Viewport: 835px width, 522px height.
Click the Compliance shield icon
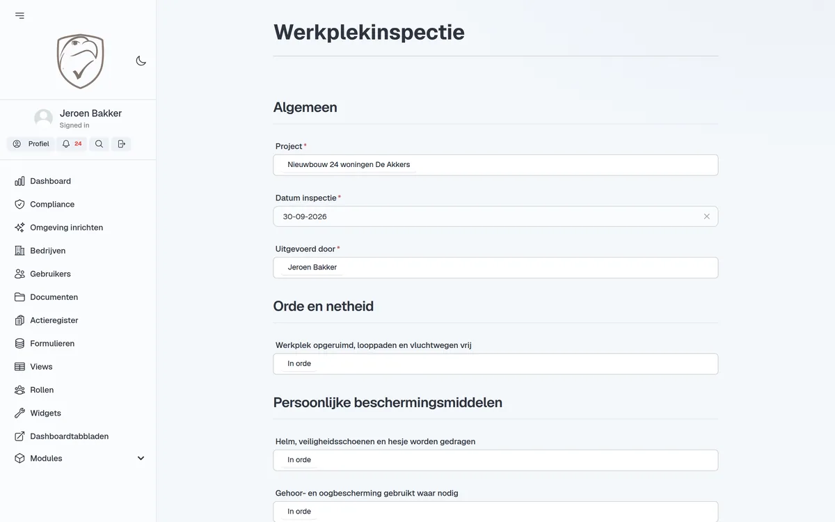point(19,204)
